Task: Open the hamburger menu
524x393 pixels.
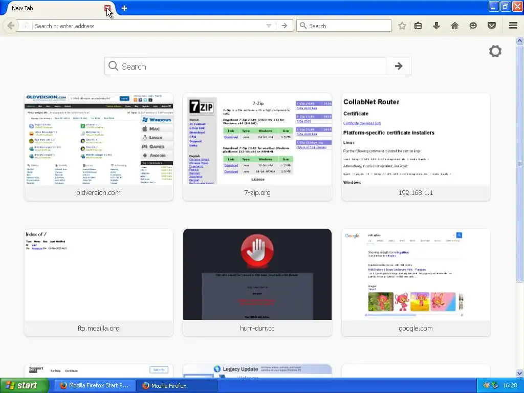Action: 513,26
